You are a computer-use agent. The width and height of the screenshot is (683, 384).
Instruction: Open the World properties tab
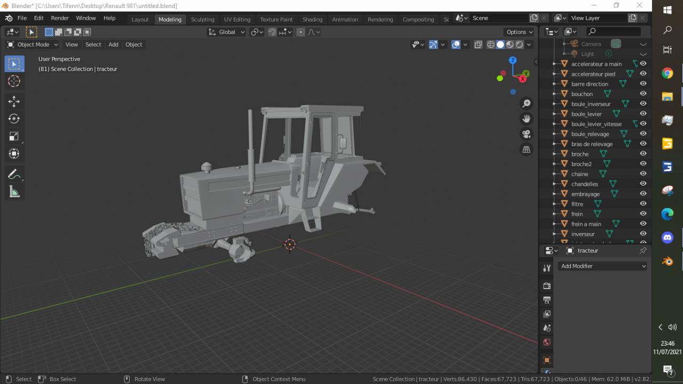[x=547, y=342]
